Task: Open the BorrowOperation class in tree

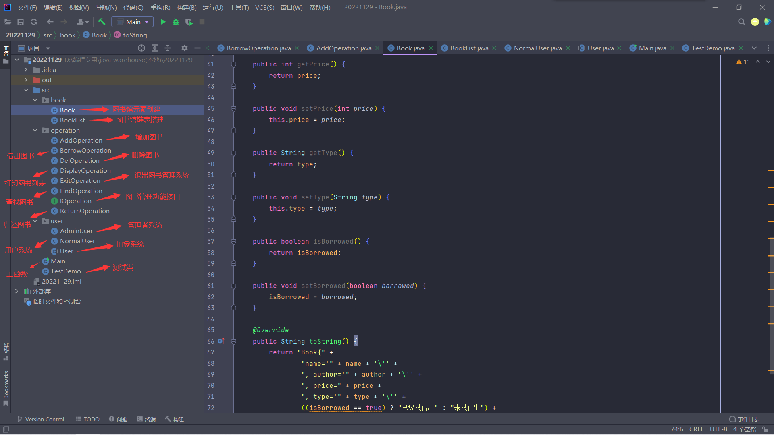Action: click(85, 150)
